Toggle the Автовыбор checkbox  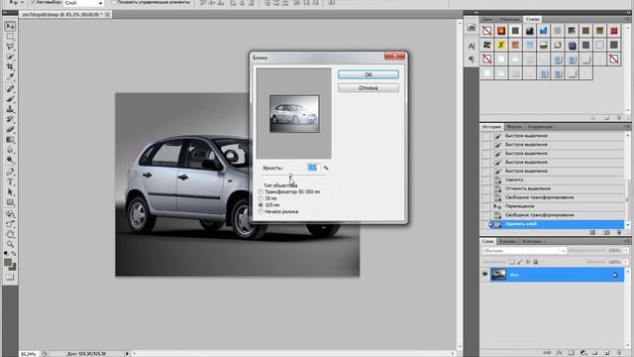coord(33,2)
